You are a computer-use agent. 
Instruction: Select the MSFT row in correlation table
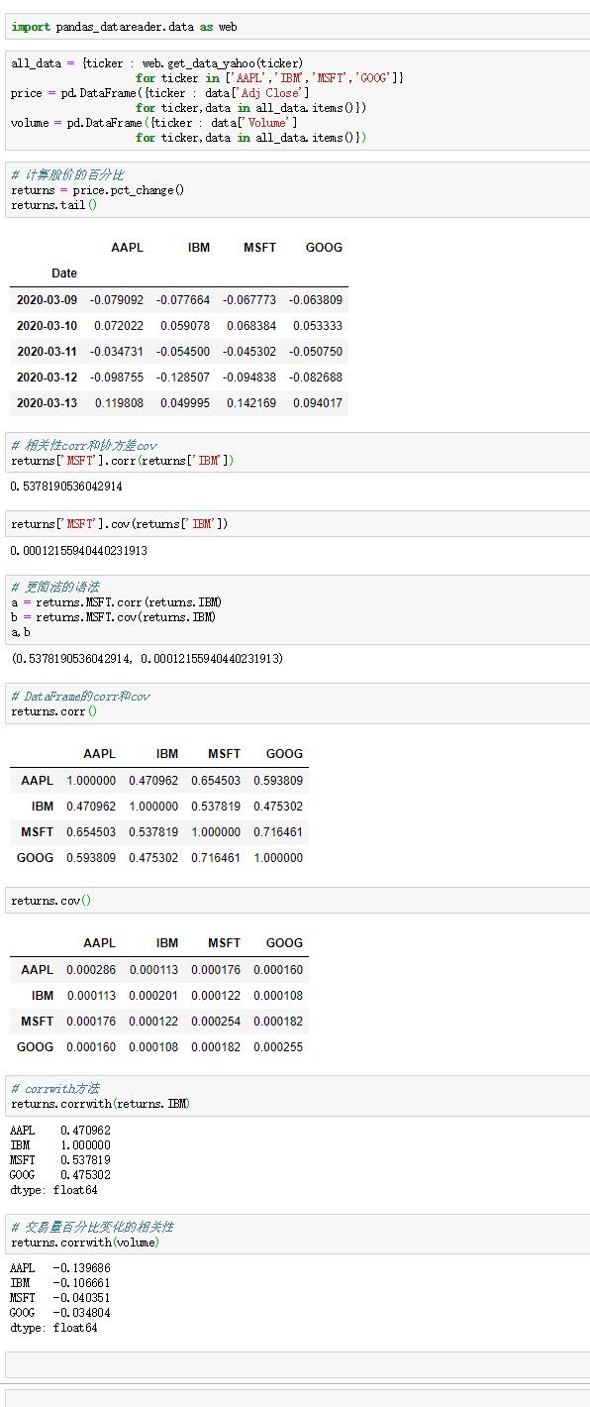click(x=159, y=831)
